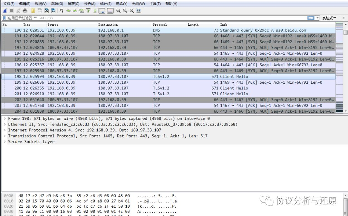Open capture options
Viewport: 348px width, 216px height.
(25, 11)
